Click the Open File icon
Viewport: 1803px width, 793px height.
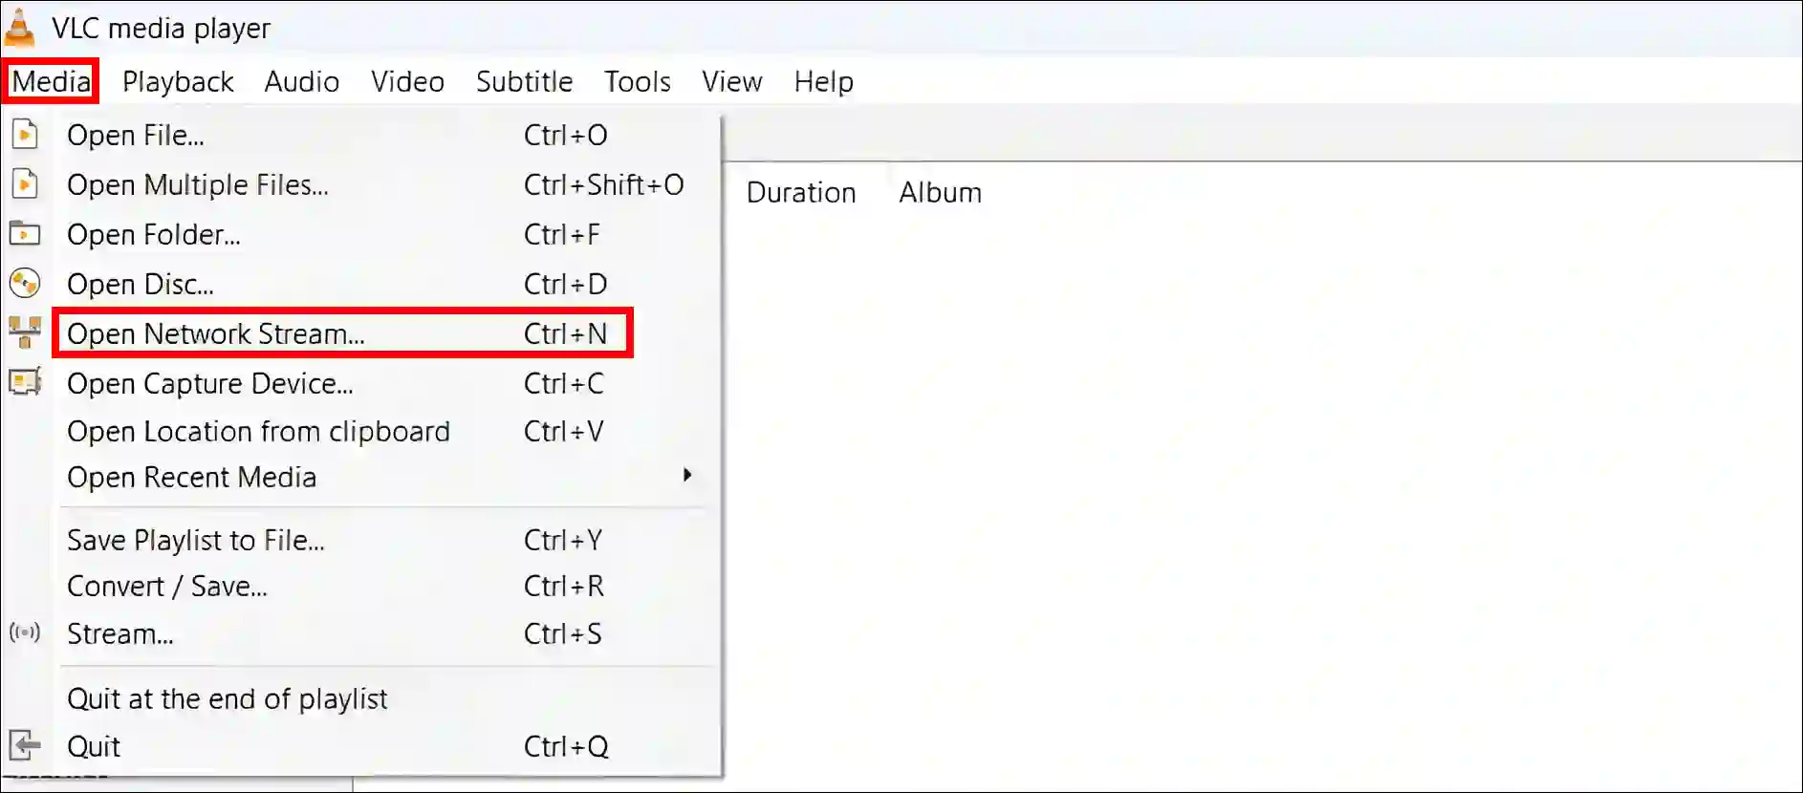tap(24, 135)
